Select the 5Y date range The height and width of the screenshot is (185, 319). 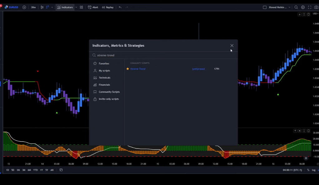pyautogui.click(x=47, y=170)
